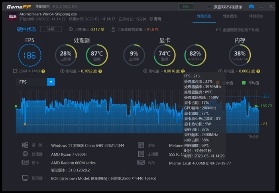The width and height of the screenshot is (279, 193).
Task: Select the 性能报告 tab
Action: [204, 16]
